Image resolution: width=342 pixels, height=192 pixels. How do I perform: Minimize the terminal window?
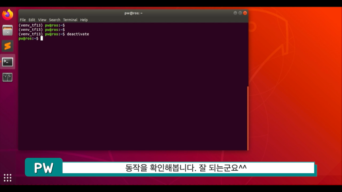tap(235, 13)
